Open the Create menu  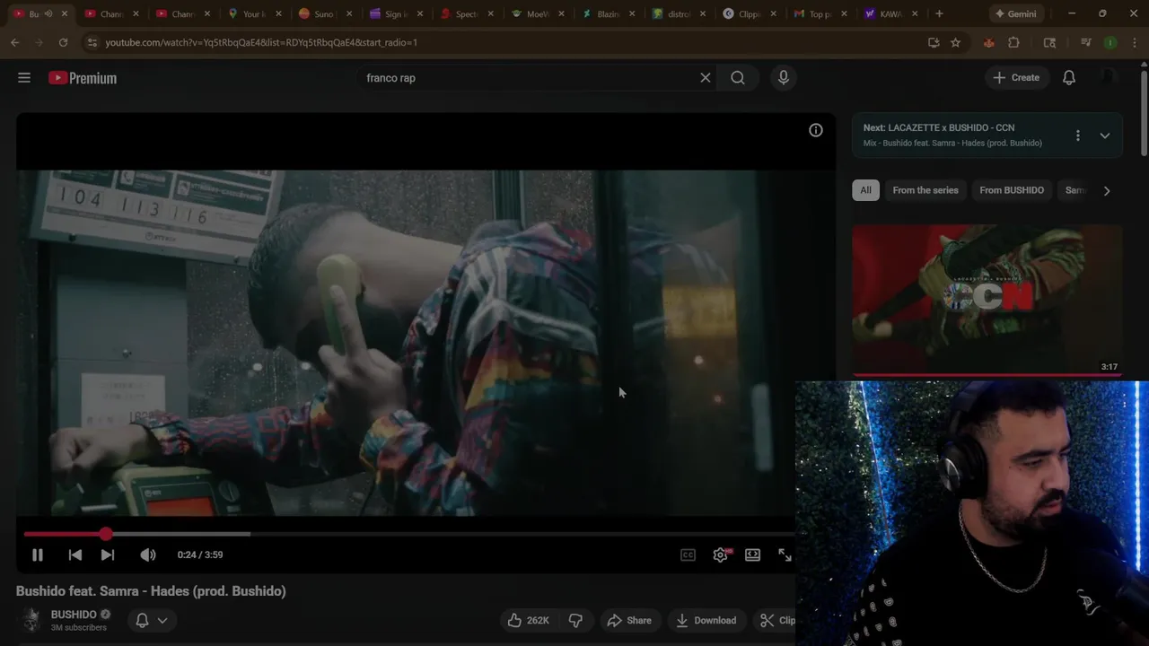coord(1016,78)
